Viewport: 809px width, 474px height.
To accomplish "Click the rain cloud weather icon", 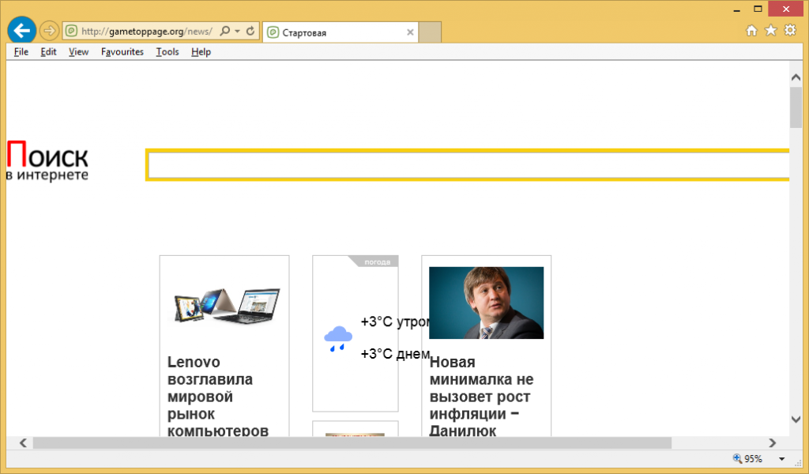I will (338, 338).
